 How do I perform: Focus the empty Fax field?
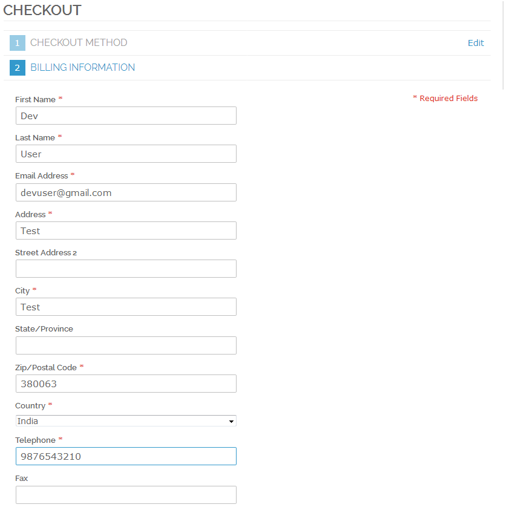(126, 495)
